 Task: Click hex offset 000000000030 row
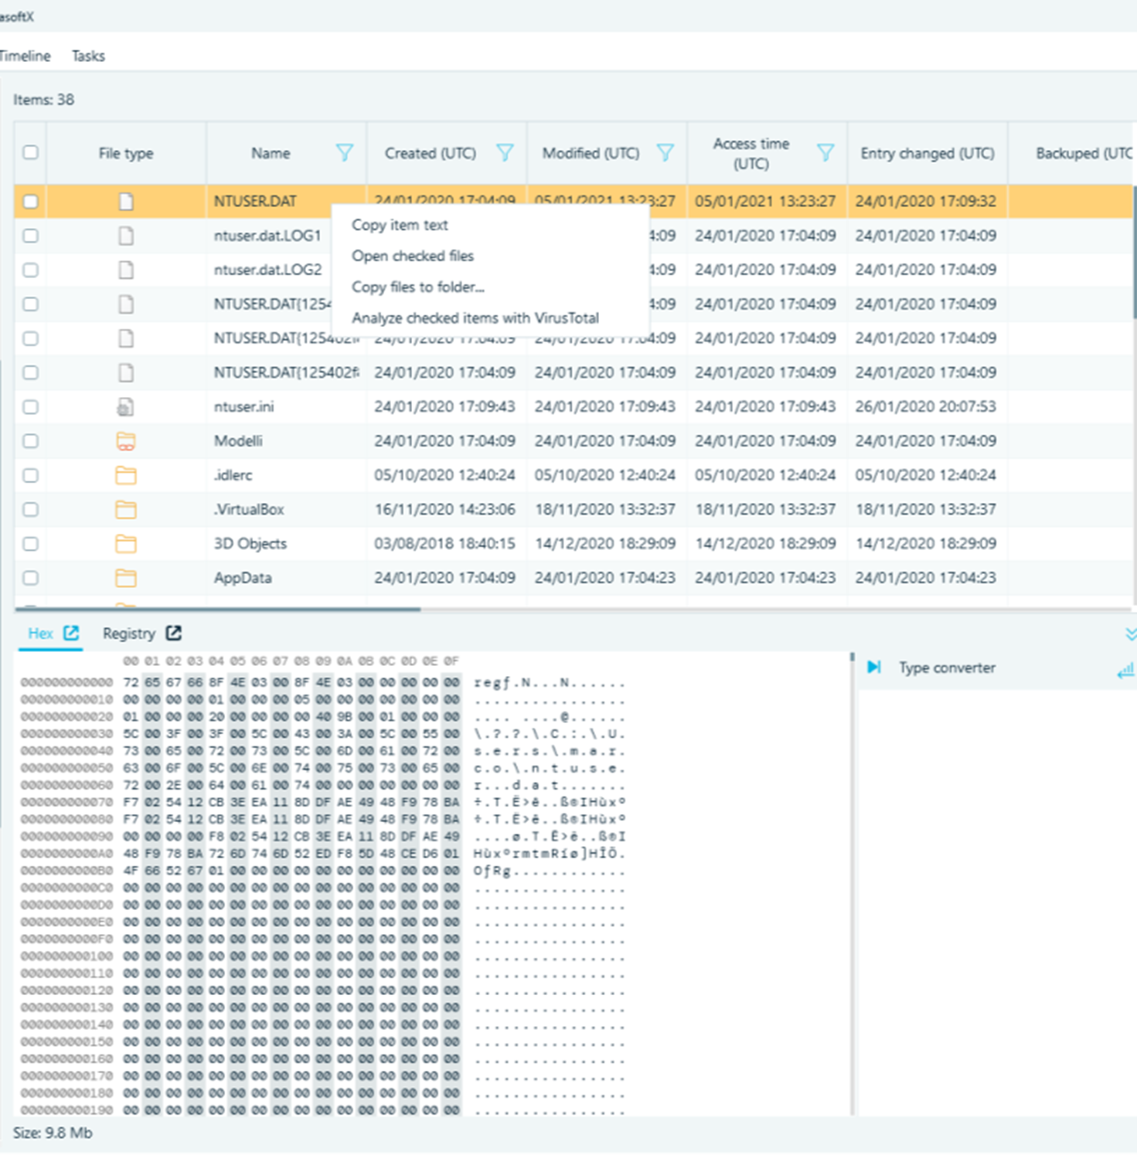pyautogui.click(x=66, y=734)
